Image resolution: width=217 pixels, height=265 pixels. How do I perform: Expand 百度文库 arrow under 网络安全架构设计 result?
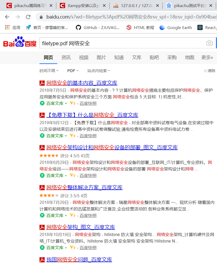[x=66, y=176]
